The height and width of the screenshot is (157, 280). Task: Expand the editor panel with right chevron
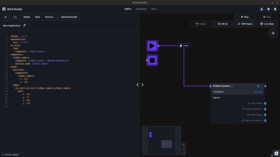click(x=142, y=85)
